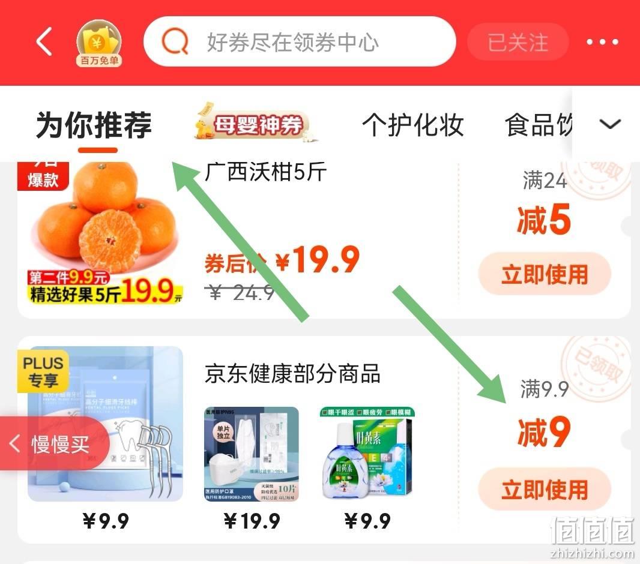640x564 pixels.
Task: Use the 满9.9减9 coupon now
Action: click(x=544, y=489)
